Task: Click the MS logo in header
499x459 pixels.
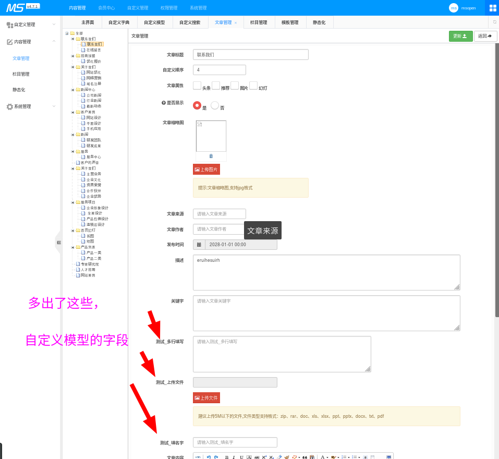Action: coord(15,7)
